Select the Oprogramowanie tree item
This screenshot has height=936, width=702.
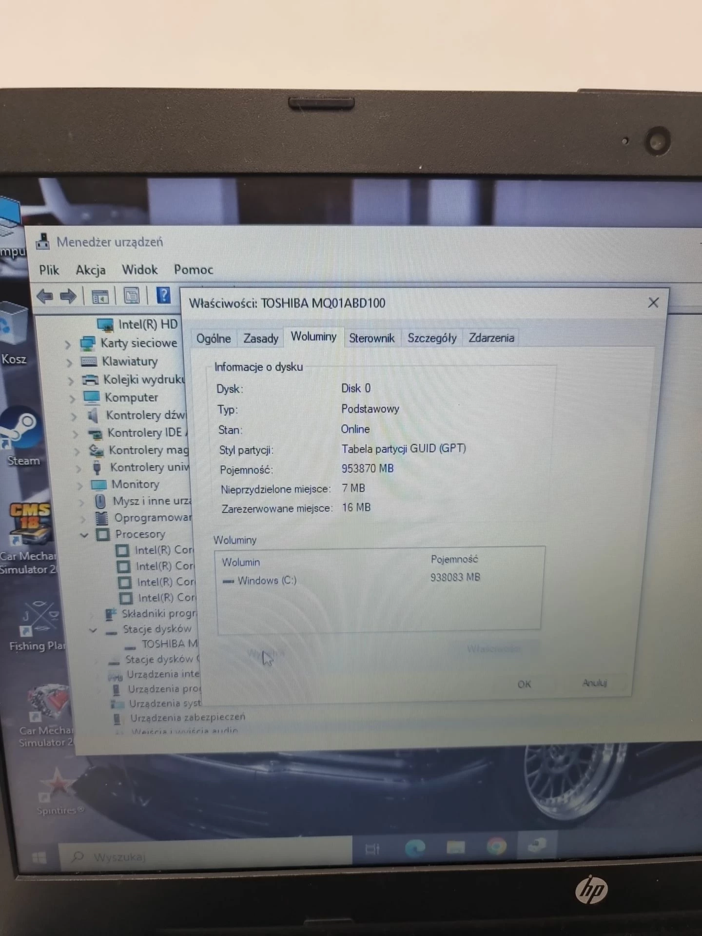pyautogui.click(x=153, y=518)
